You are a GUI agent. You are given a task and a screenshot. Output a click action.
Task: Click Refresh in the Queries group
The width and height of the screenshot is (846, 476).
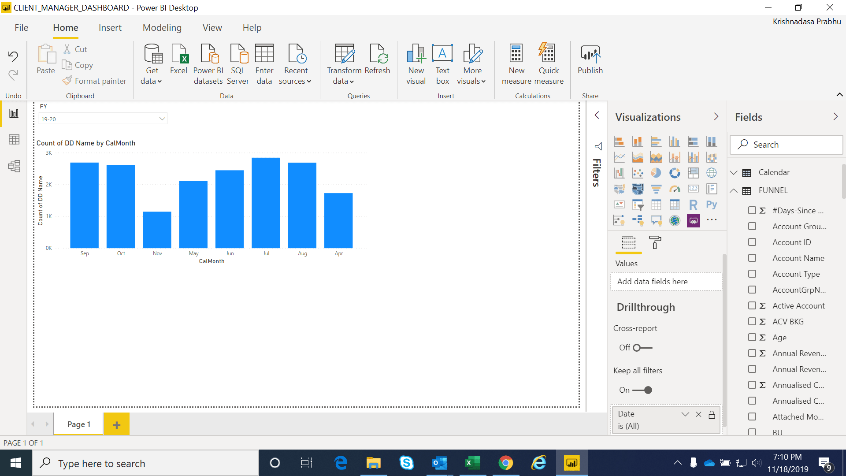[x=377, y=59]
